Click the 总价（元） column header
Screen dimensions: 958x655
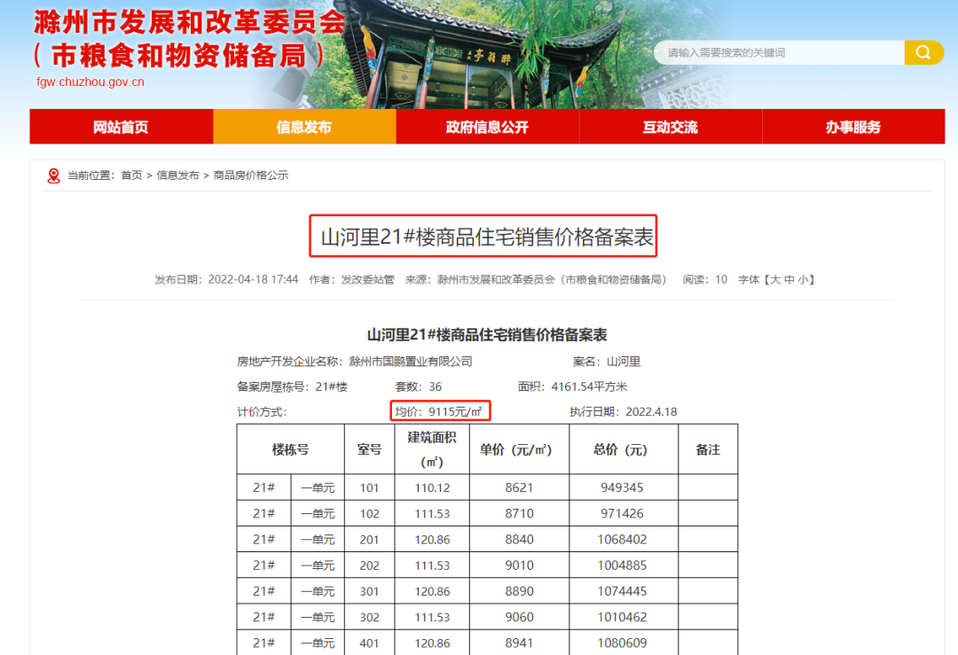(624, 450)
